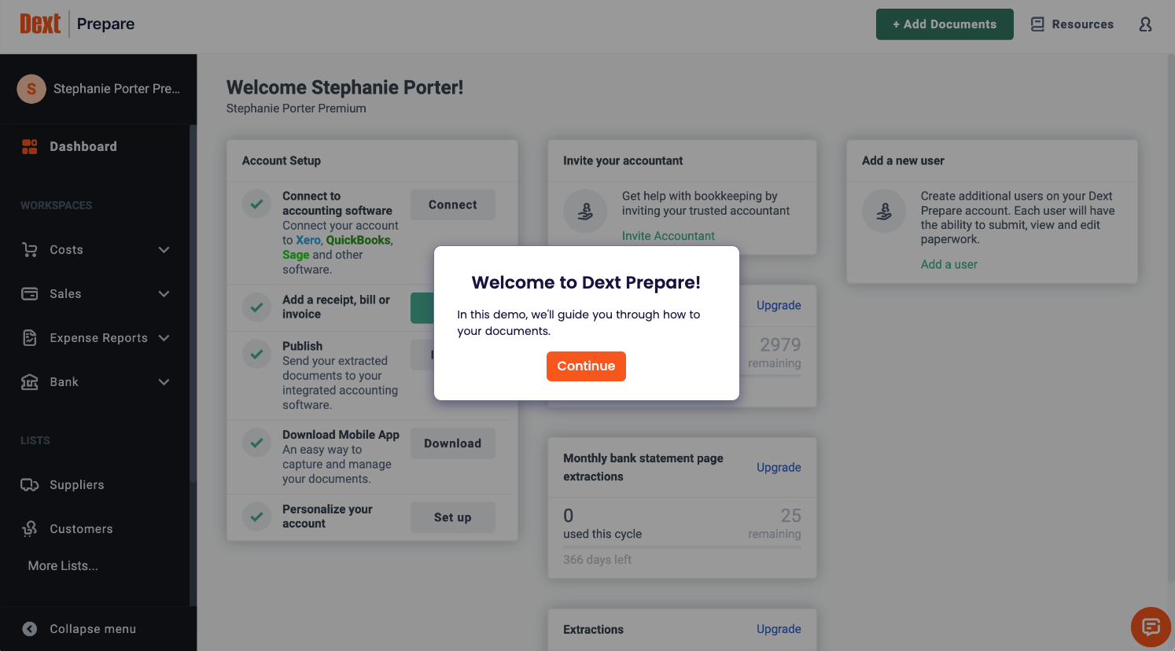Click the Expense Reports document icon

click(30, 338)
